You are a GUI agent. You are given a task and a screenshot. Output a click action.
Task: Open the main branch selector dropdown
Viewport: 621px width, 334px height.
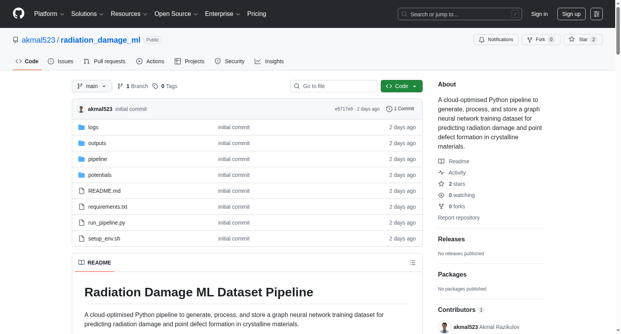point(92,86)
